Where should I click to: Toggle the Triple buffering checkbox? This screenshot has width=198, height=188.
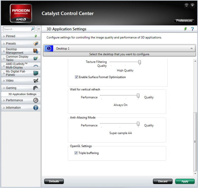[76, 153]
